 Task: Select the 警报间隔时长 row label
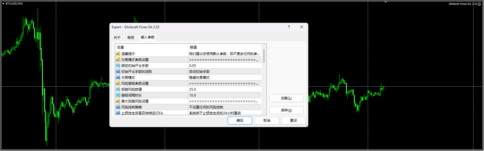click(132, 95)
